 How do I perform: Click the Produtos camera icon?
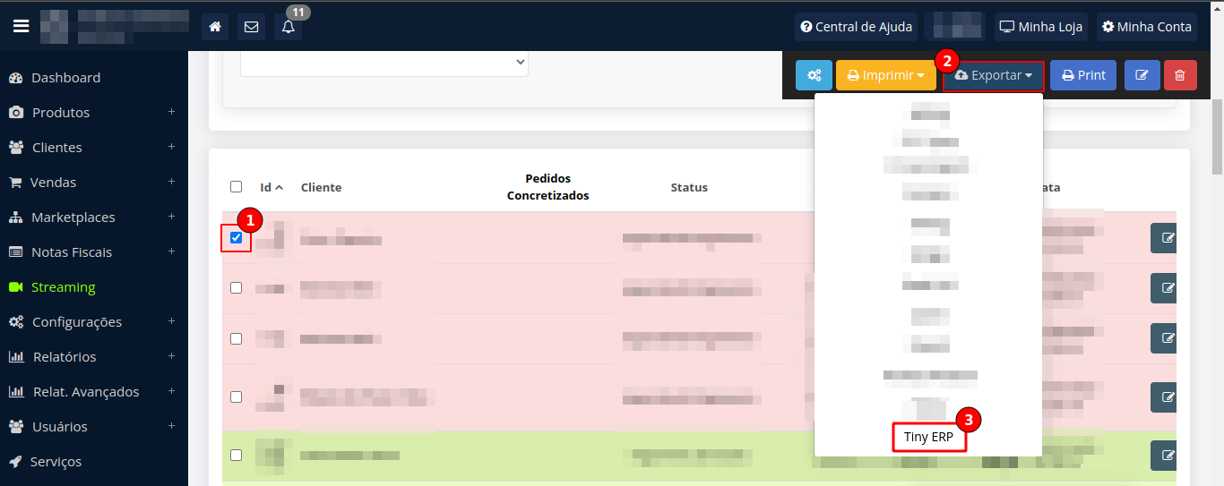pos(16,113)
